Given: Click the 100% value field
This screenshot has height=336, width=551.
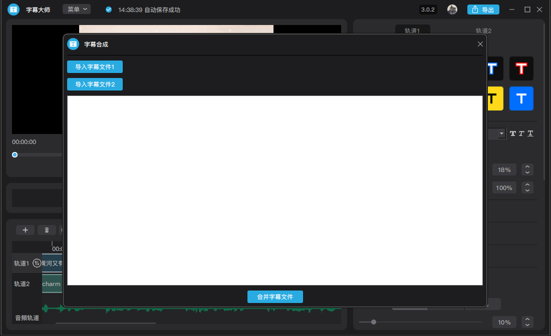Looking at the screenshot, I should (504, 187).
